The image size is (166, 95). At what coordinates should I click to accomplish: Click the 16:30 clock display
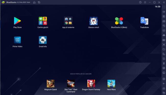pyautogui.click(x=158, y=7)
